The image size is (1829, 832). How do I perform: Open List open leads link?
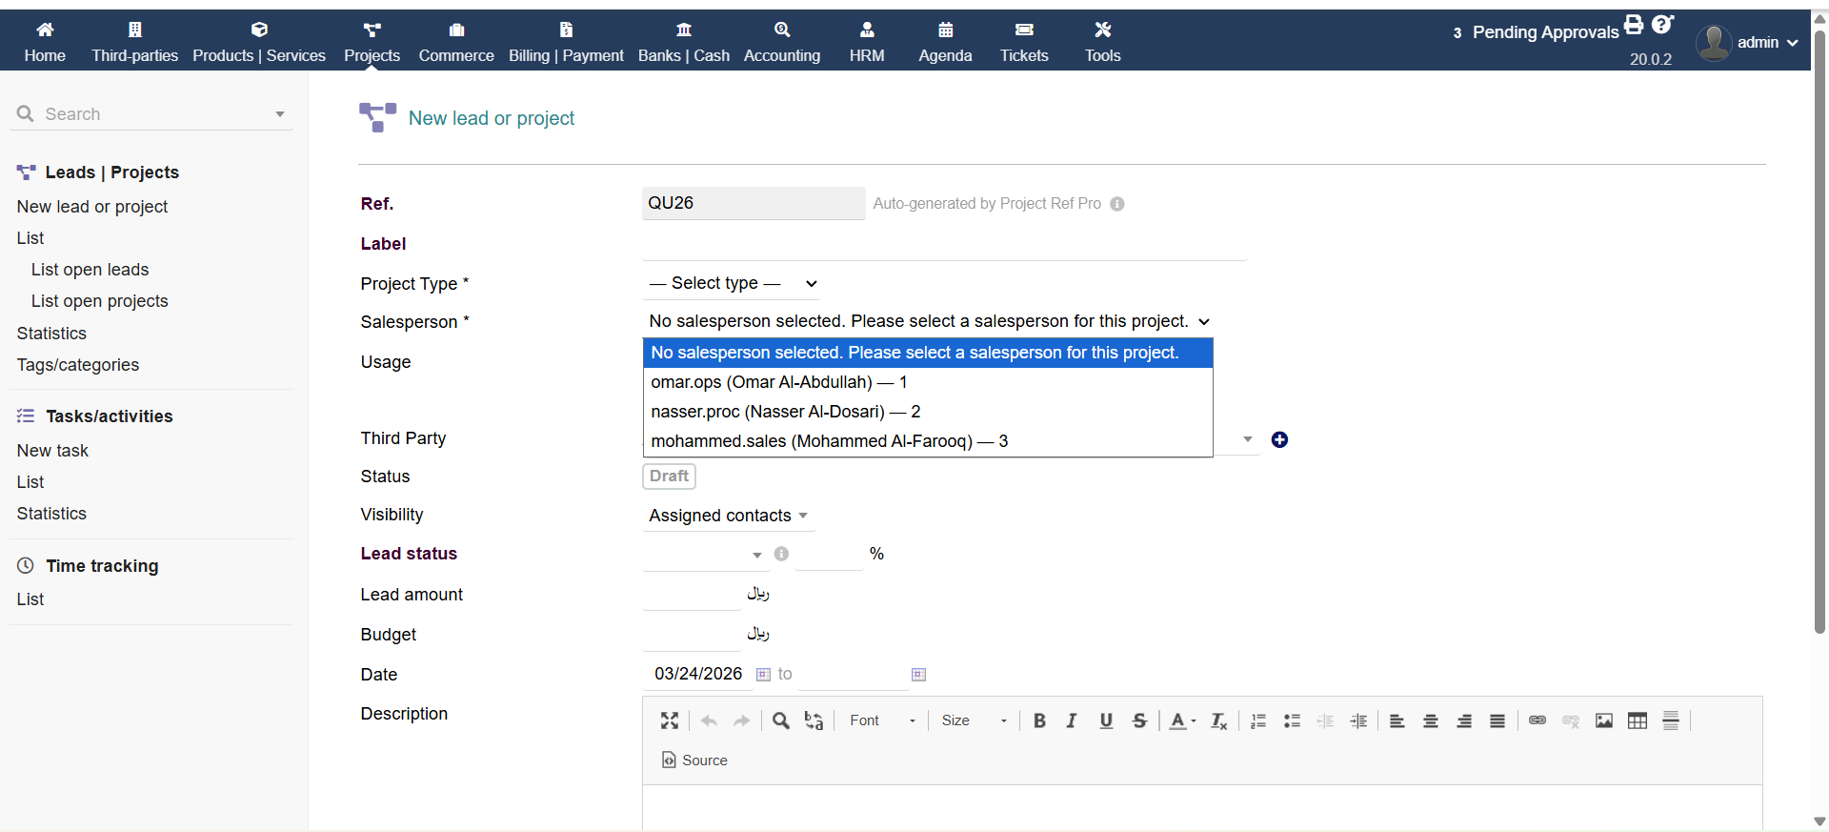[x=90, y=270]
